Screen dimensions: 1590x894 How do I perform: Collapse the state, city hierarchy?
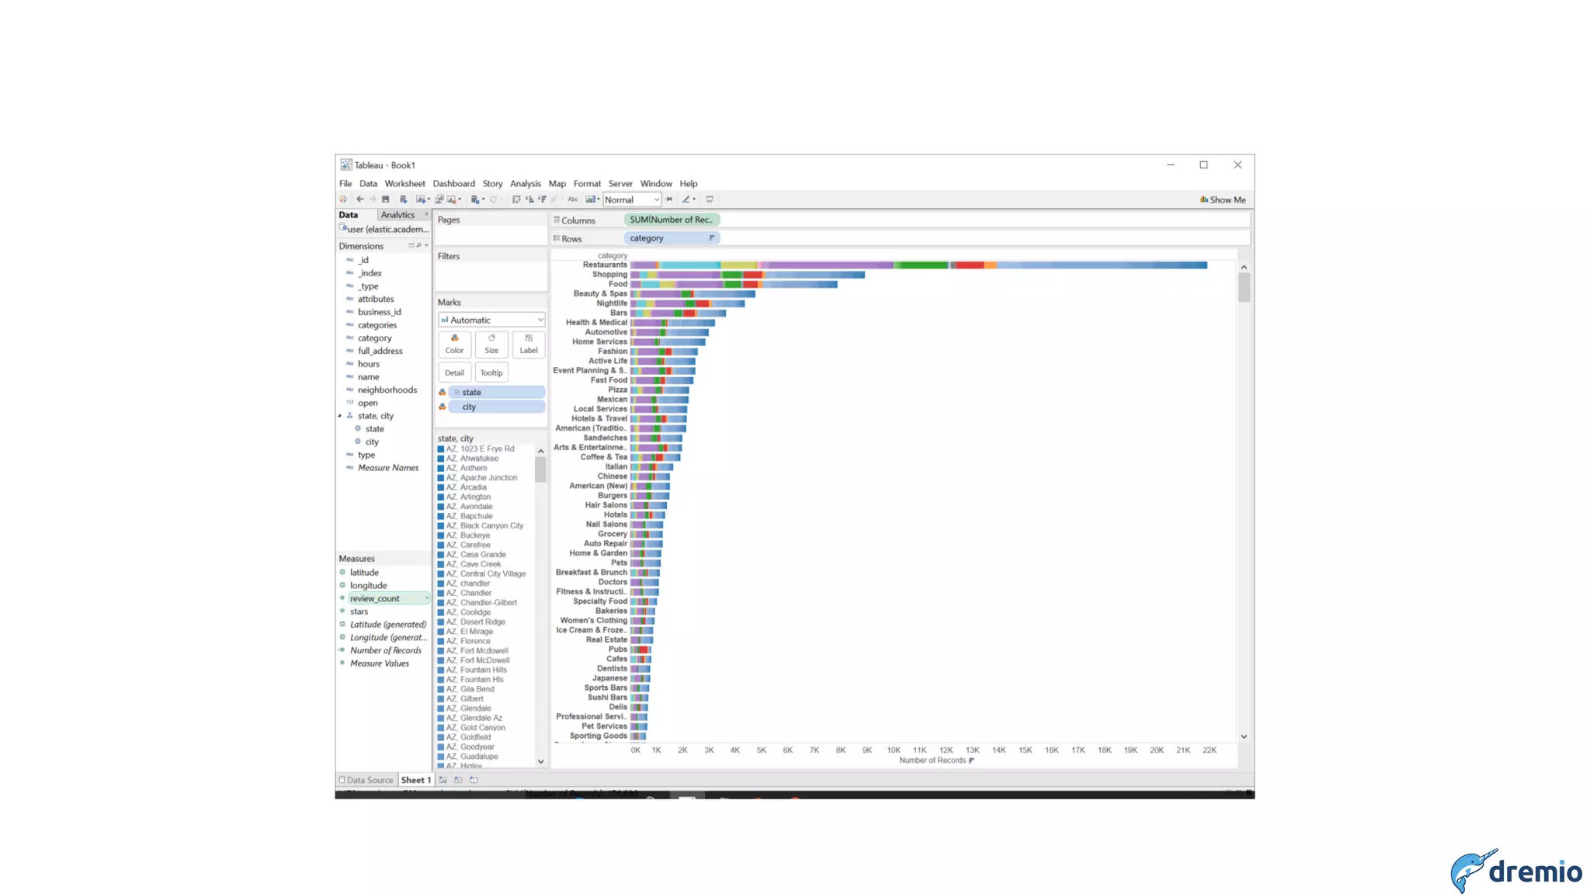tap(340, 416)
